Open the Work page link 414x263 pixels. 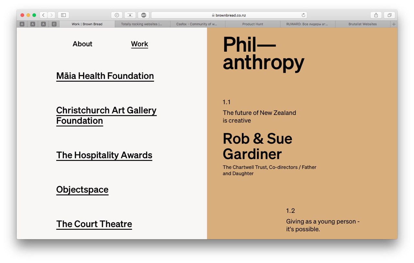click(x=139, y=44)
